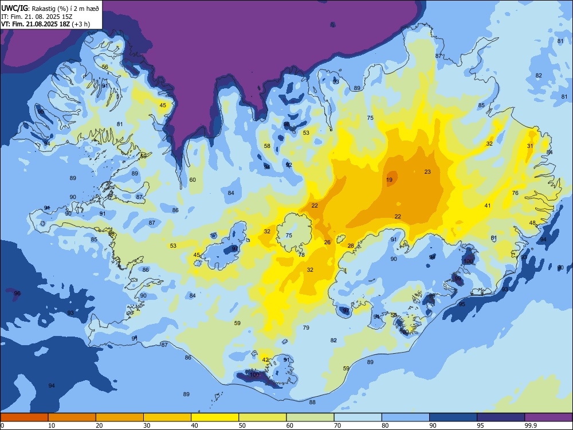Click the humidity value '61' in the east
The width and height of the screenshot is (573, 430).
click(494, 238)
